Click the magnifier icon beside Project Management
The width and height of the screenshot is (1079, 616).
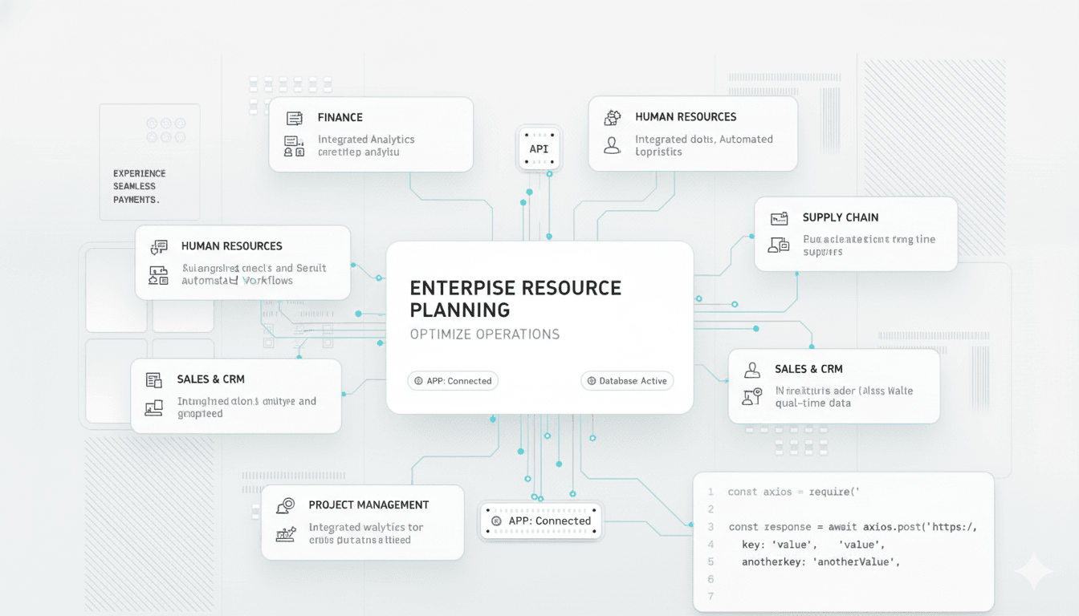(x=285, y=505)
